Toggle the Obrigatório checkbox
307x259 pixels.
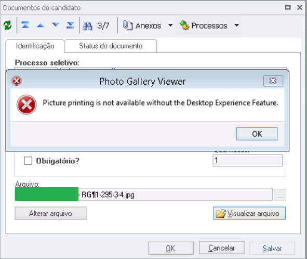[x=28, y=161]
